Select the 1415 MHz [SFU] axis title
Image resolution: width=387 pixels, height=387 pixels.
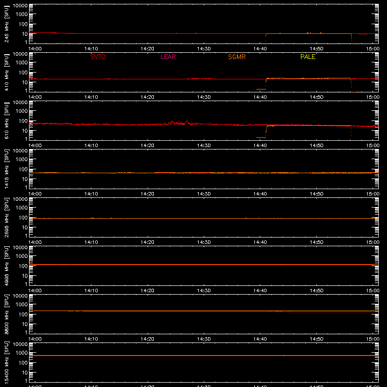coord(6,169)
